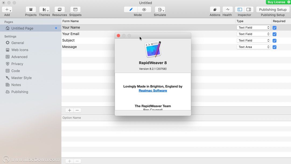The width and height of the screenshot is (291, 164).
Task: Open the Themes browser icon
Action: (x=44, y=10)
